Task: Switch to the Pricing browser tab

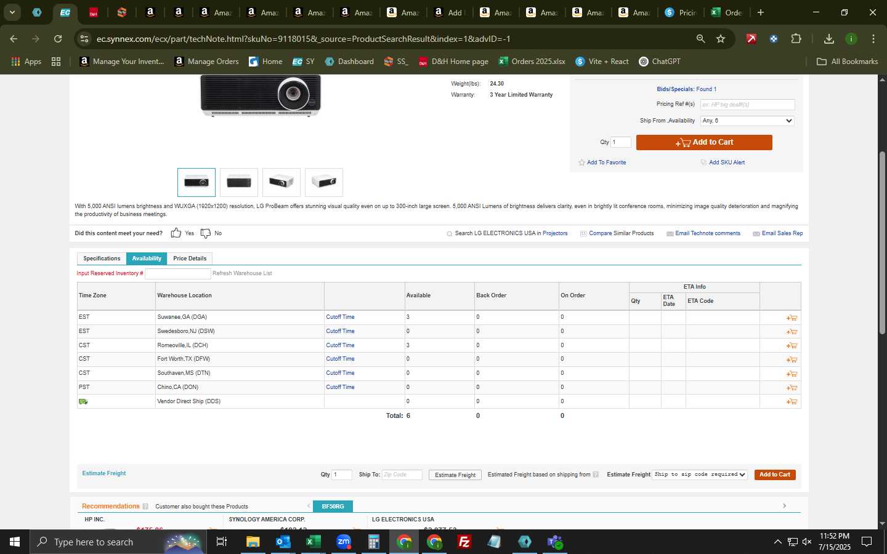Action: click(x=681, y=12)
